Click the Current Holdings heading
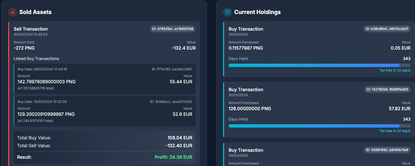The width and height of the screenshot is (415, 166). tap(257, 12)
